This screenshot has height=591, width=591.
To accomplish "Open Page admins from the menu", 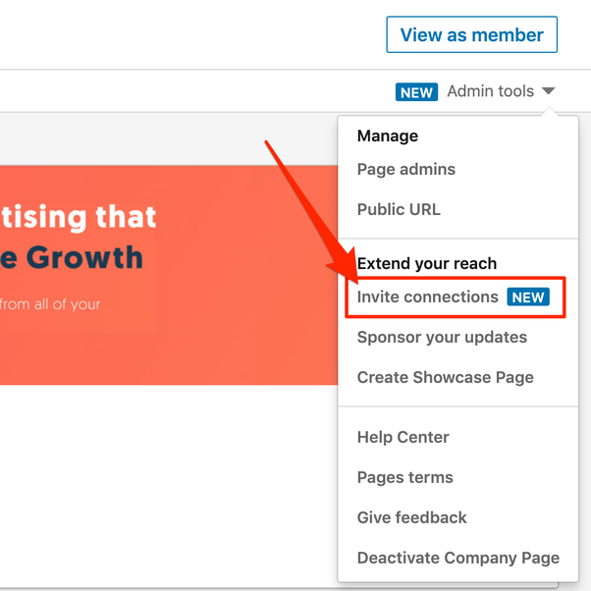I will (406, 169).
